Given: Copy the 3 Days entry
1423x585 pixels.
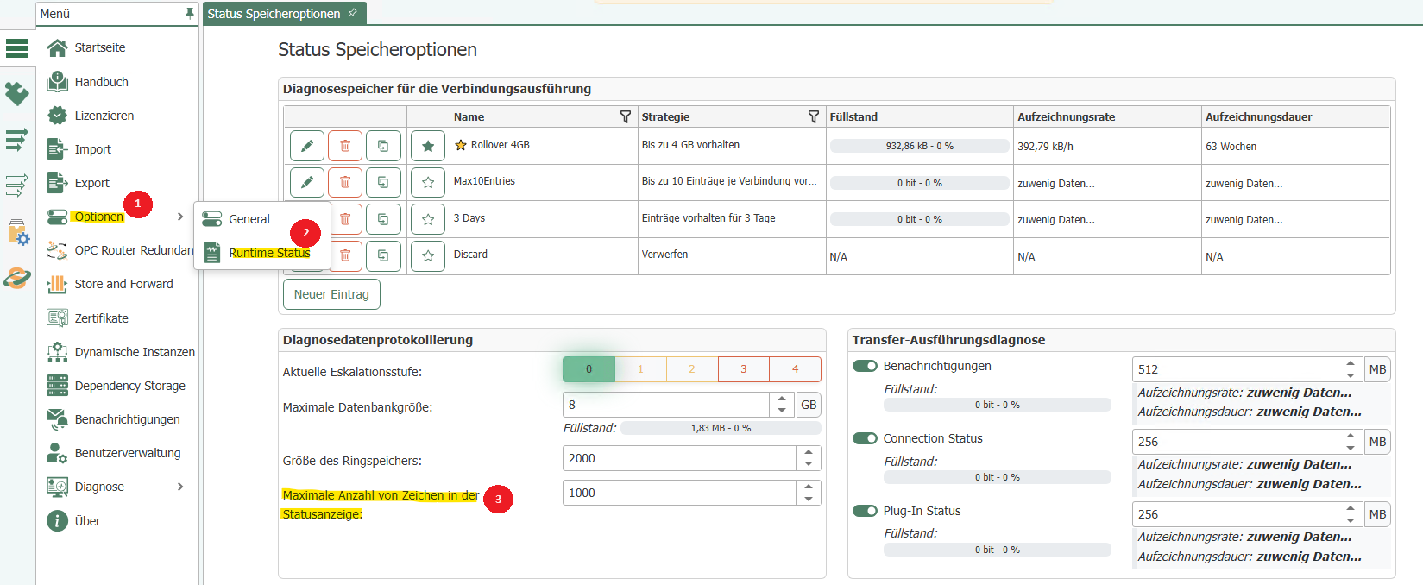Looking at the screenshot, I should [x=383, y=219].
